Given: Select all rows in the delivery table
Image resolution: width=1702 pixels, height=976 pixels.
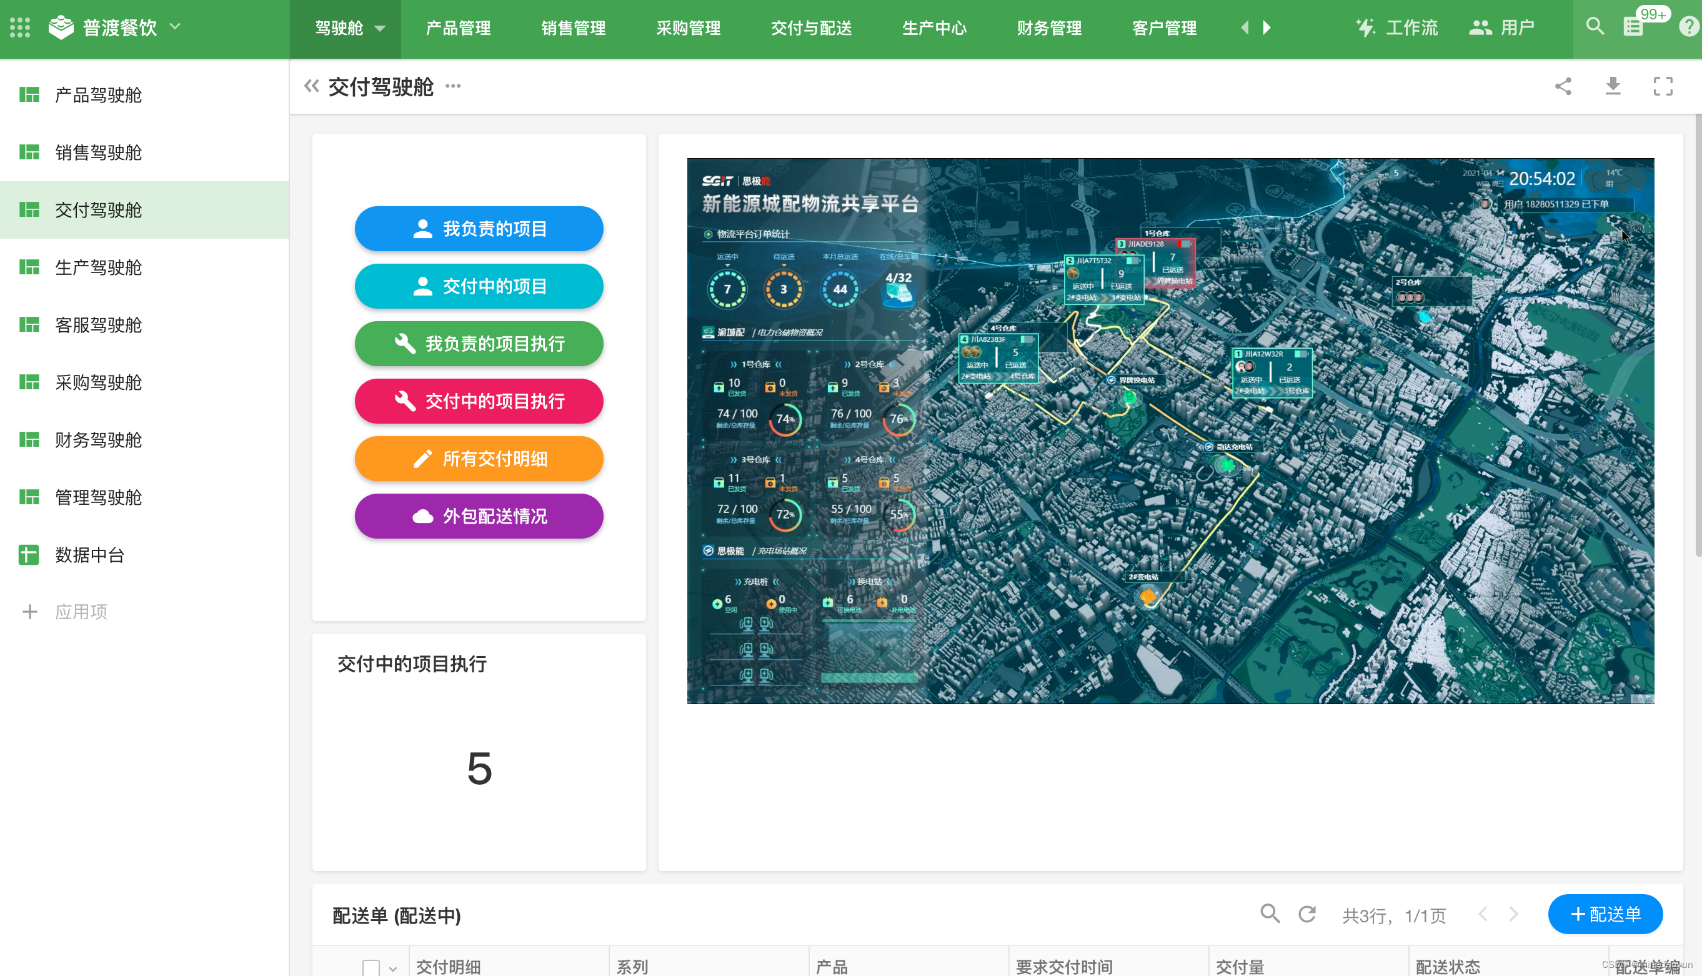Looking at the screenshot, I should pos(371,968).
